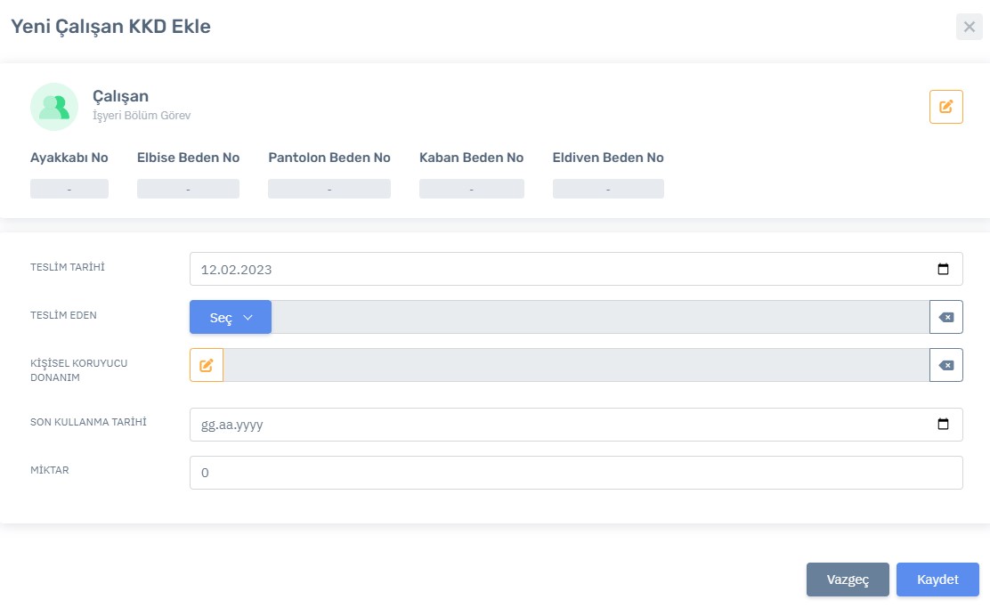Click the orange edit icon beside Çalışan
This screenshot has width=990, height=608.
pyautogui.click(x=945, y=107)
